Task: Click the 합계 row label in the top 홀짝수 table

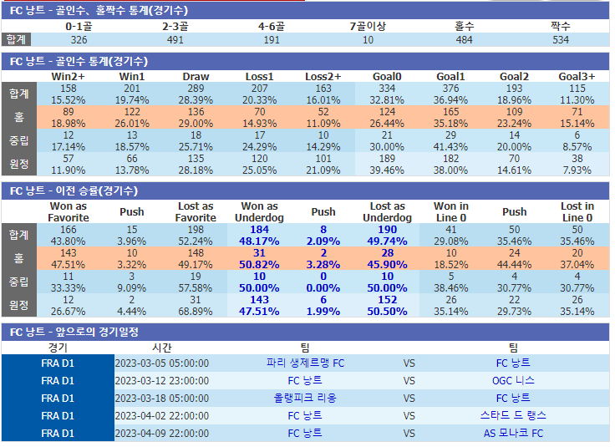Action: click(x=16, y=39)
